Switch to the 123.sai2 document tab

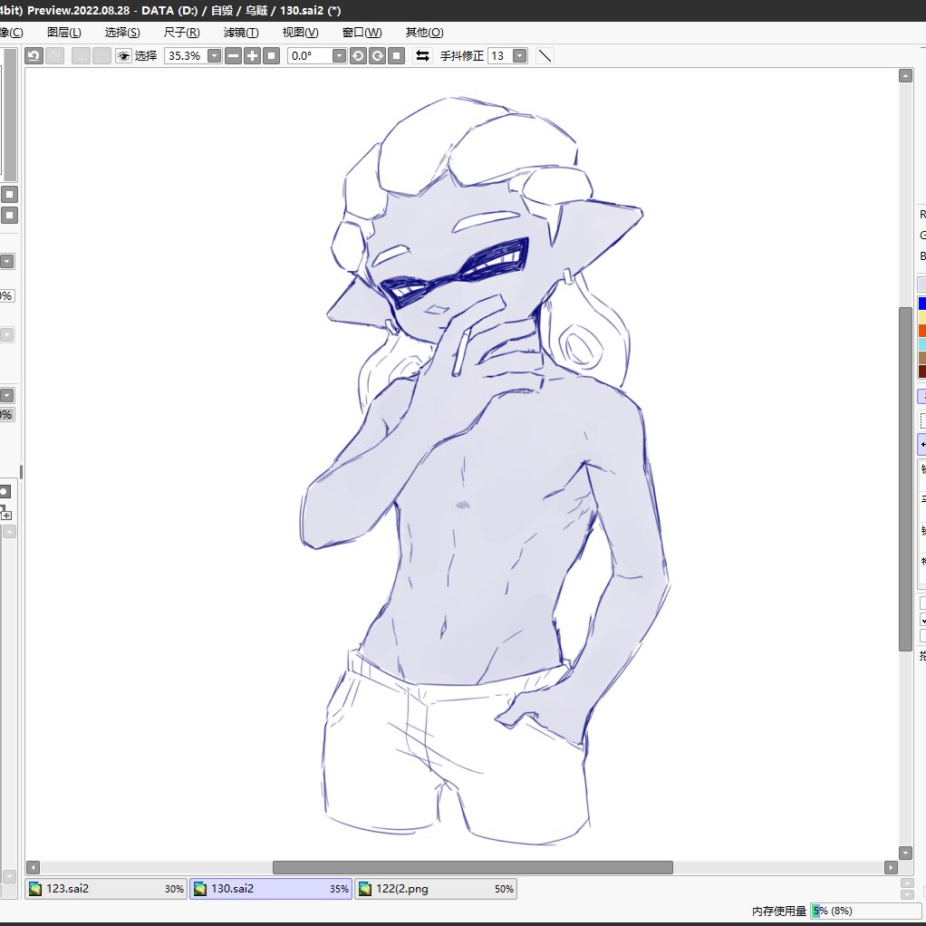106,888
